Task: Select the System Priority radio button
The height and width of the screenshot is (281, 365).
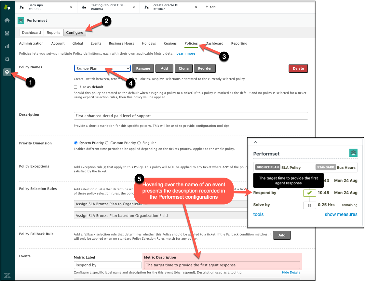Action: pos(76,143)
